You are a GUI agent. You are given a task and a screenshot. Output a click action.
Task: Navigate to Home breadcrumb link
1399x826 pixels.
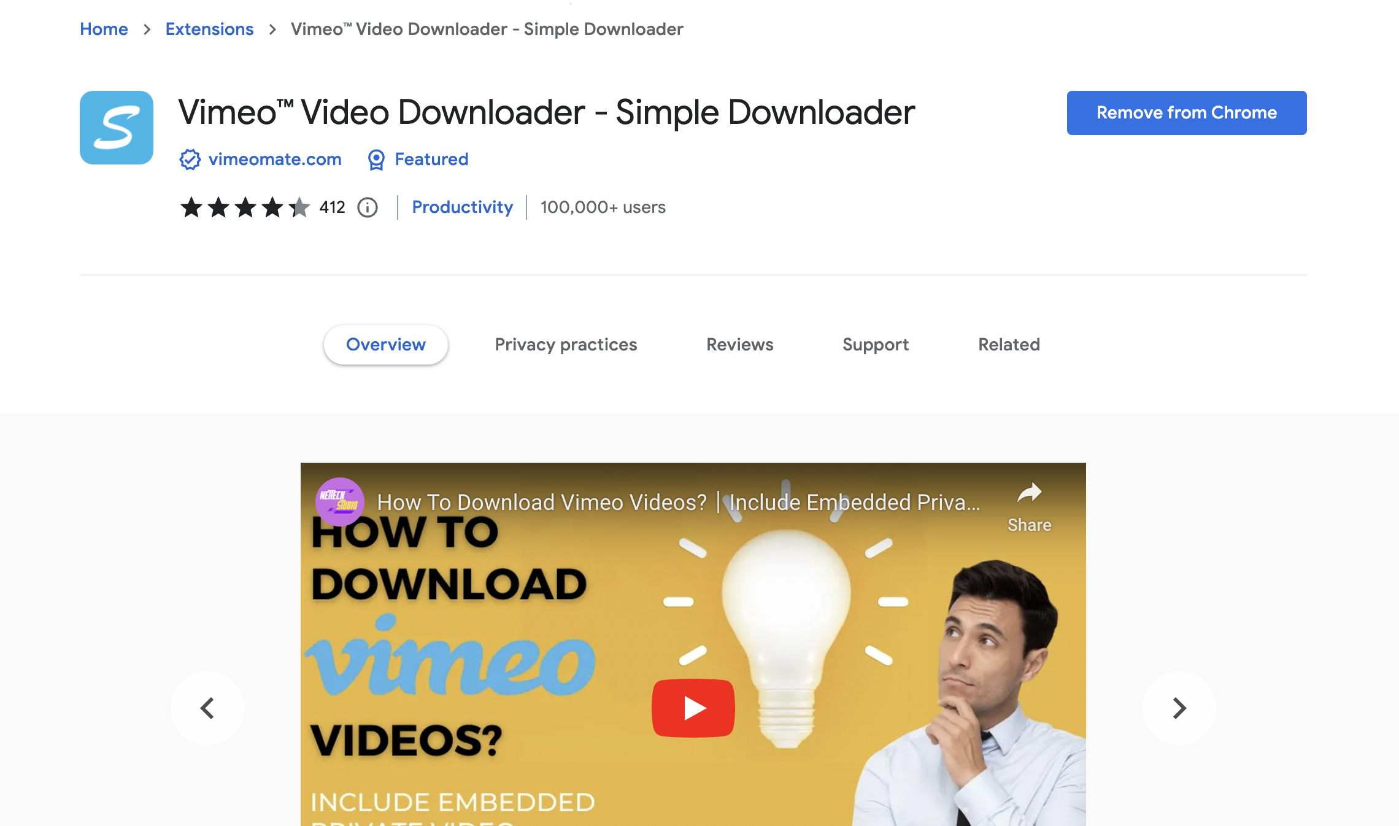[x=104, y=29]
